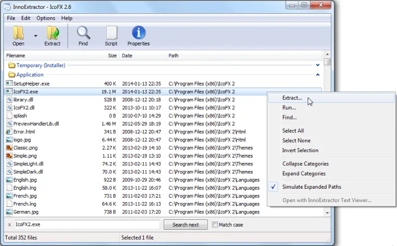Open the Edit menu
The height and width of the screenshot is (246, 397).
click(26, 18)
